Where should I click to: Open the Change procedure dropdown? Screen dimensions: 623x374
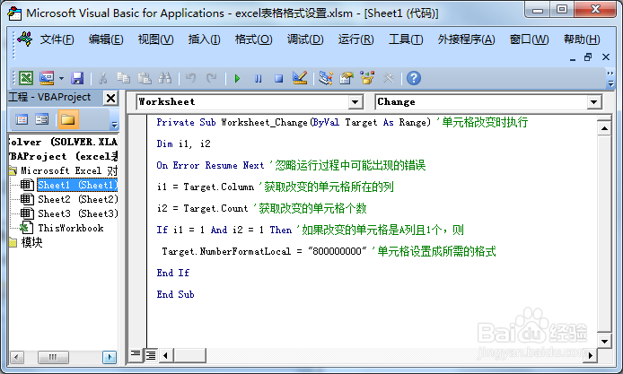click(593, 102)
